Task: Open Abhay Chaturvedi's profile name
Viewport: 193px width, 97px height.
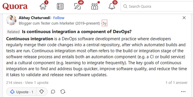Action: click(x=35, y=18)
